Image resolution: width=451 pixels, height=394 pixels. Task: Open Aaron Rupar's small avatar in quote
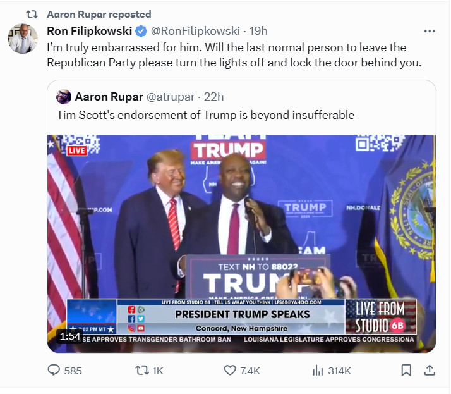click(x=64, y=97)
